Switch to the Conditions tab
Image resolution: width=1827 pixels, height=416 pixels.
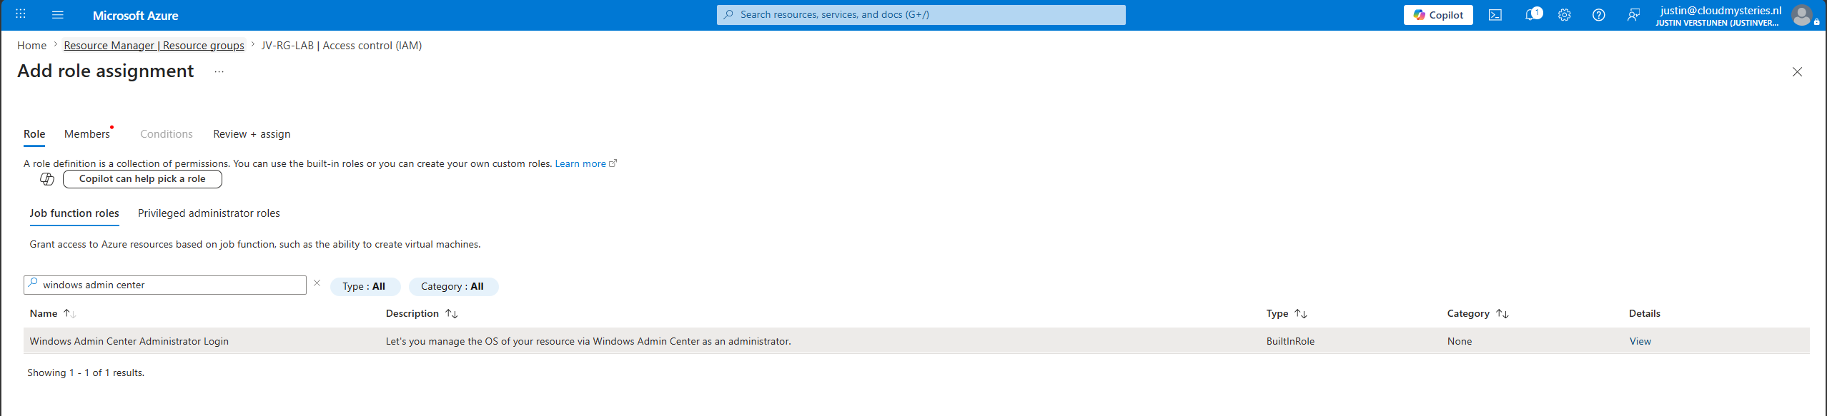(167, 134)
